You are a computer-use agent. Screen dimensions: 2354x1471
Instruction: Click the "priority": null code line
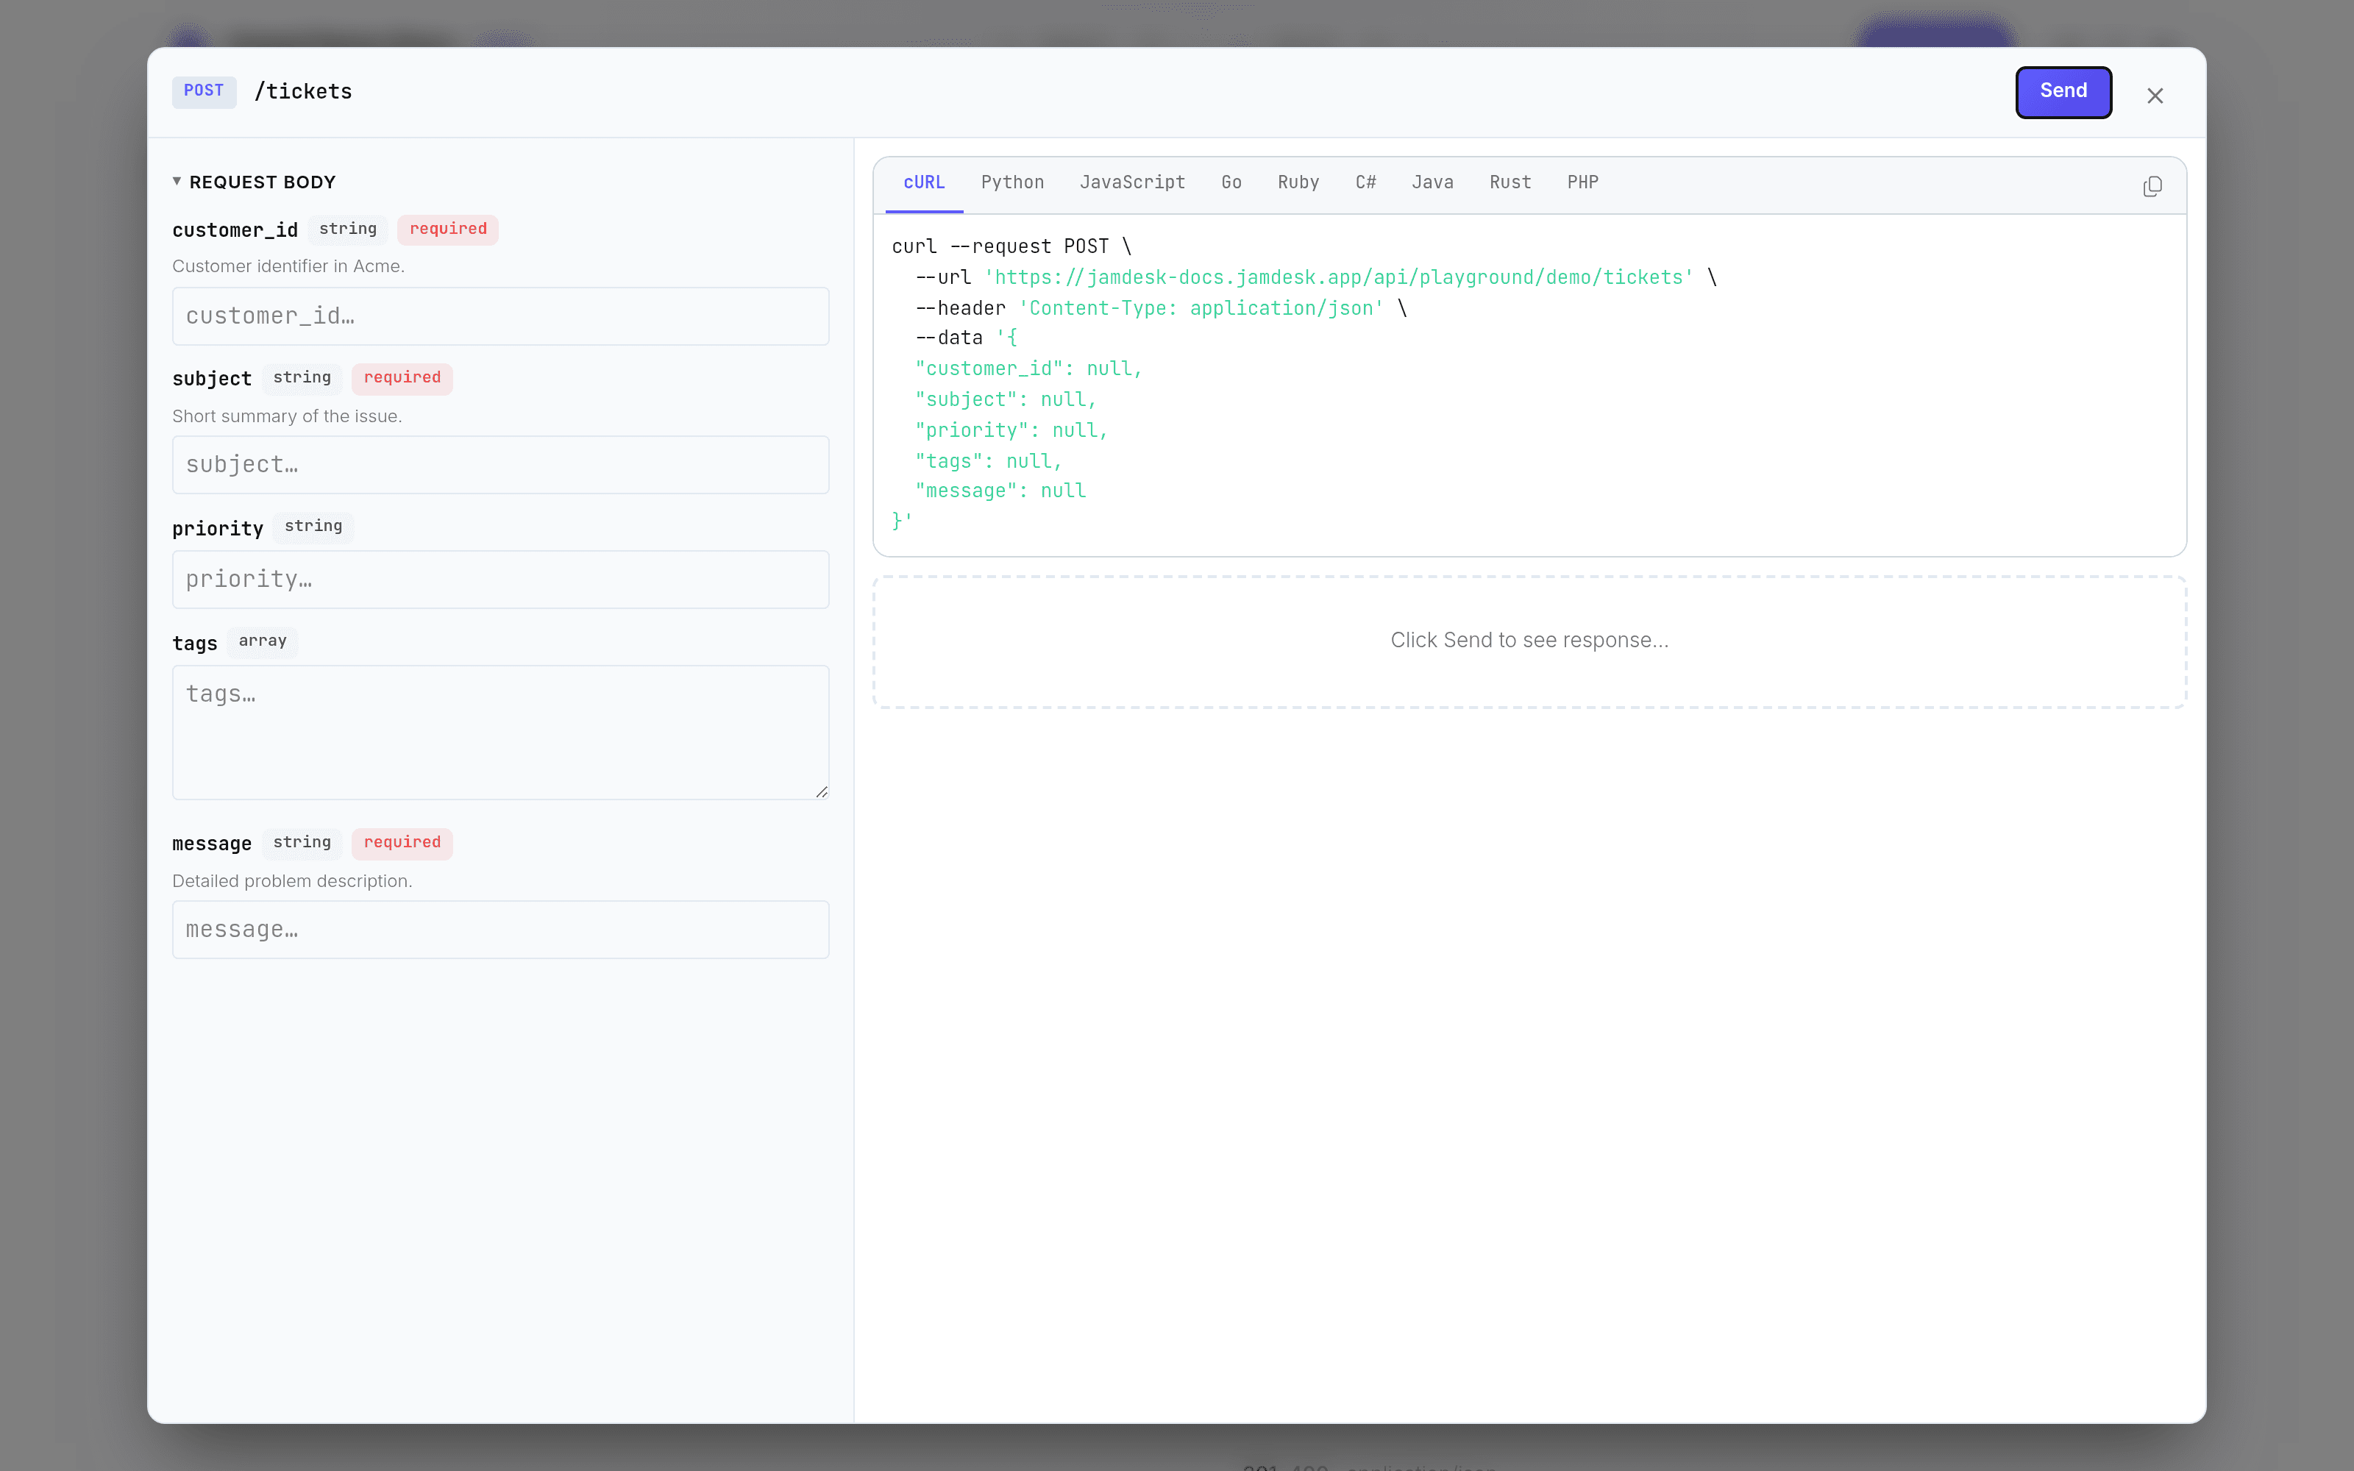(1011, 431)
